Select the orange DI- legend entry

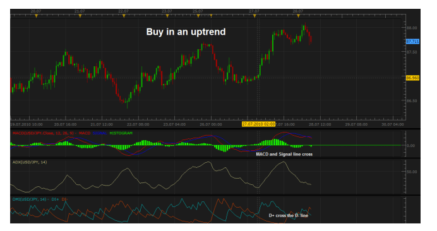[64, 199]
